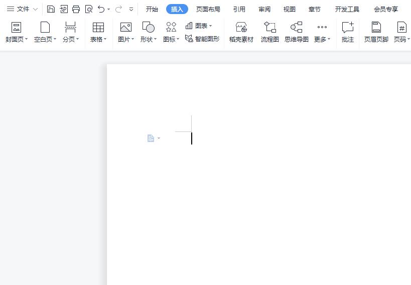Expand the 空白页 dropdown arrow

click(55, 39)
